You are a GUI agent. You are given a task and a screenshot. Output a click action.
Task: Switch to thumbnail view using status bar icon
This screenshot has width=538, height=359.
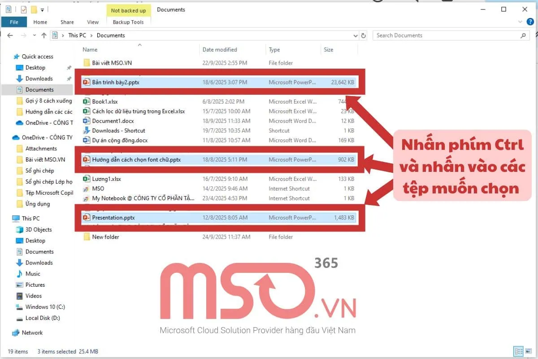(x=529, y=352)
